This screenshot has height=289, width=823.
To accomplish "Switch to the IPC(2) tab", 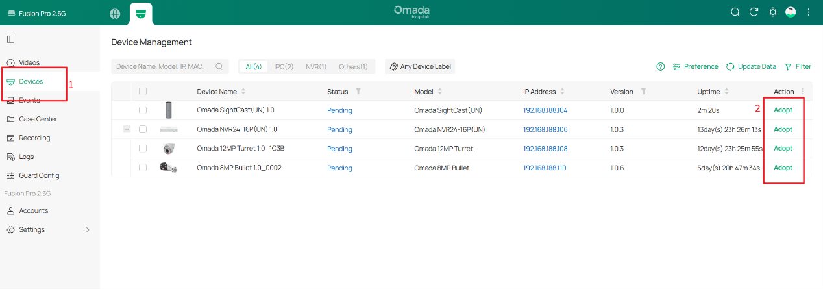I will (x=284, y=66).
